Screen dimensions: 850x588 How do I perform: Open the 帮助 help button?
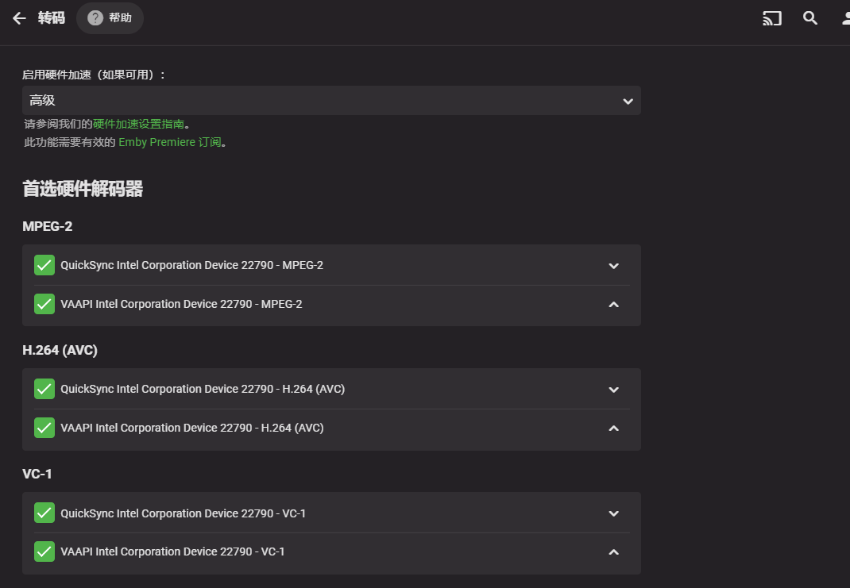tap(110, 18)
